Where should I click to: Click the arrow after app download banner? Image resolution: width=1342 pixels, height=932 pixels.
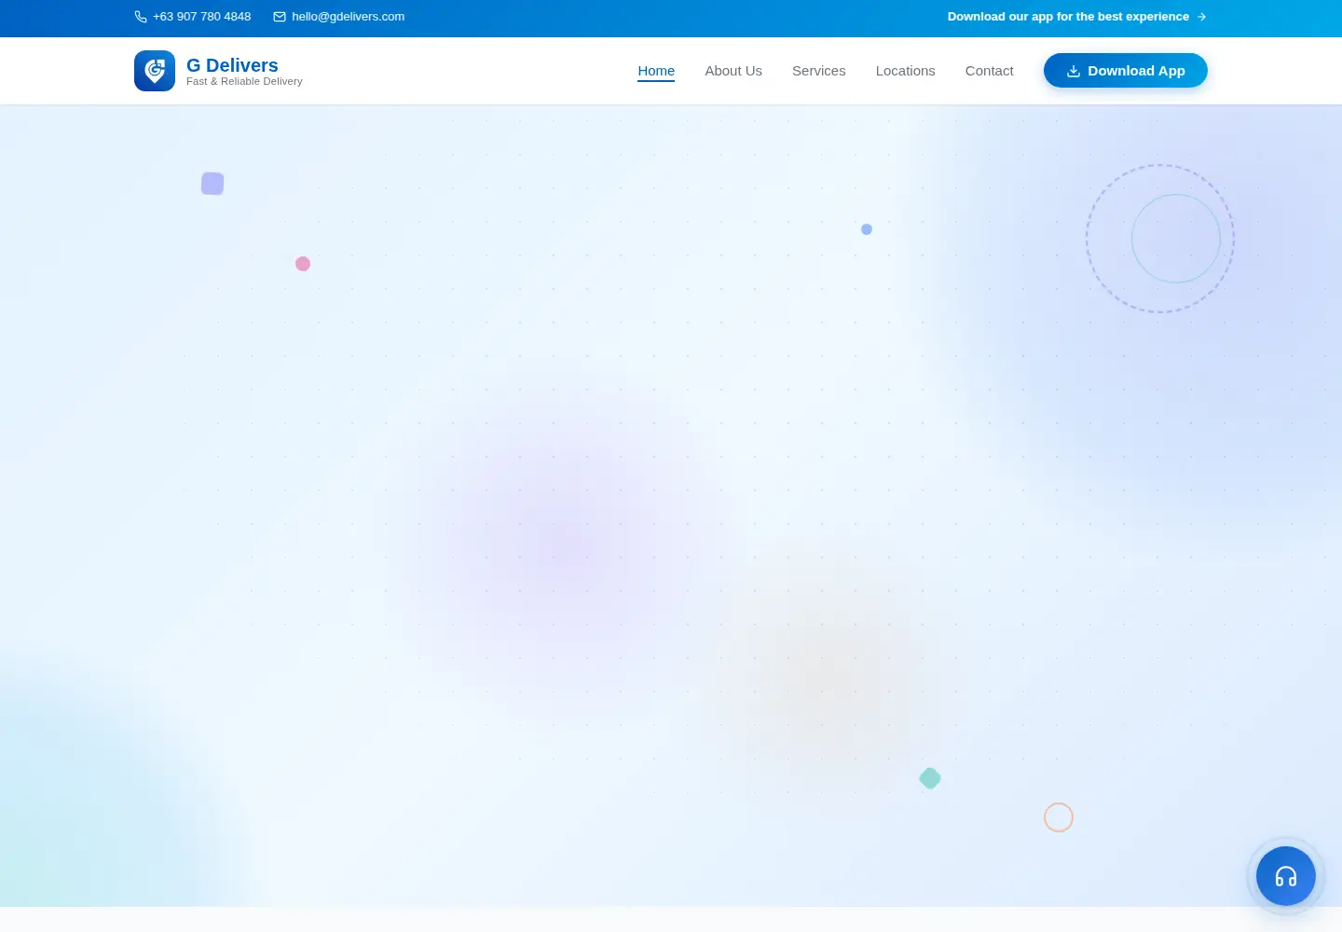click(x=1201, y=17)
